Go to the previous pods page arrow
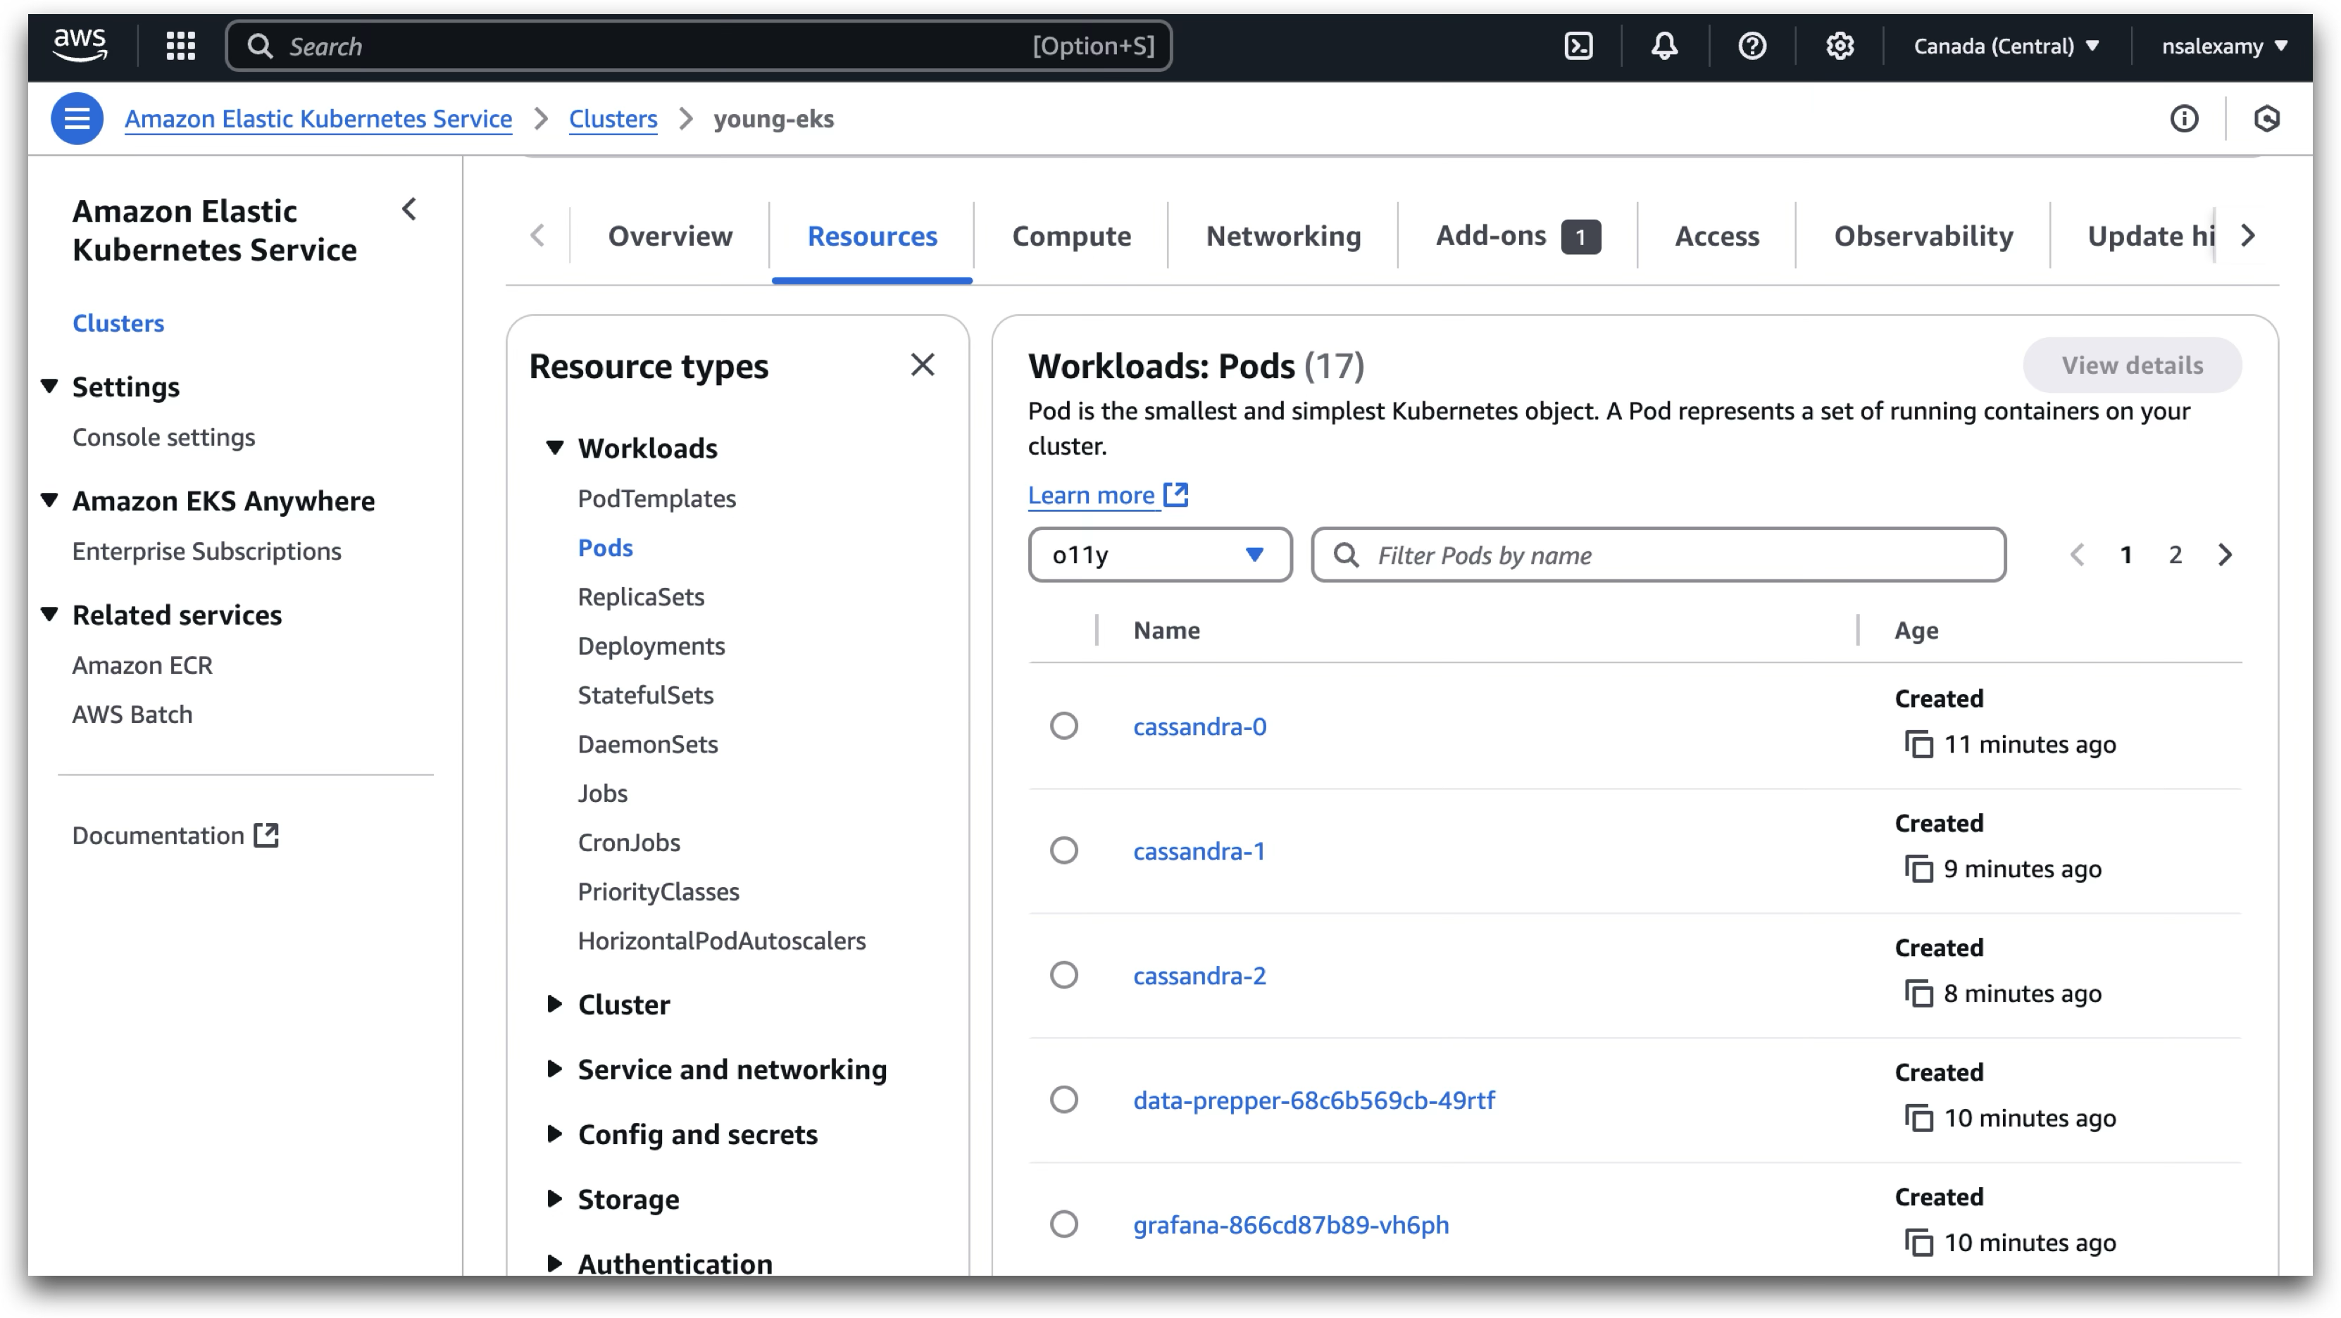Image resolution: width=2341 pixels, height=1318 pixels. pyautogui.click(x=2078, y=555)
